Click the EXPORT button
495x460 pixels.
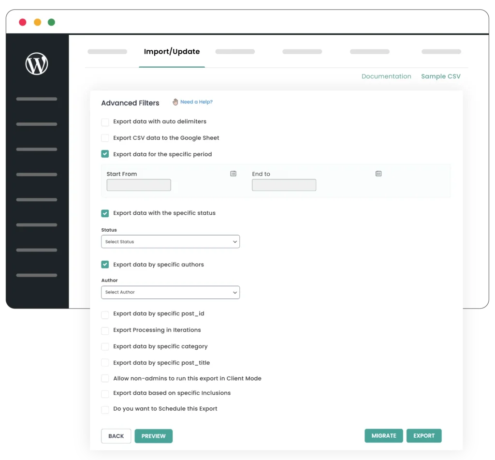[424, 436]
